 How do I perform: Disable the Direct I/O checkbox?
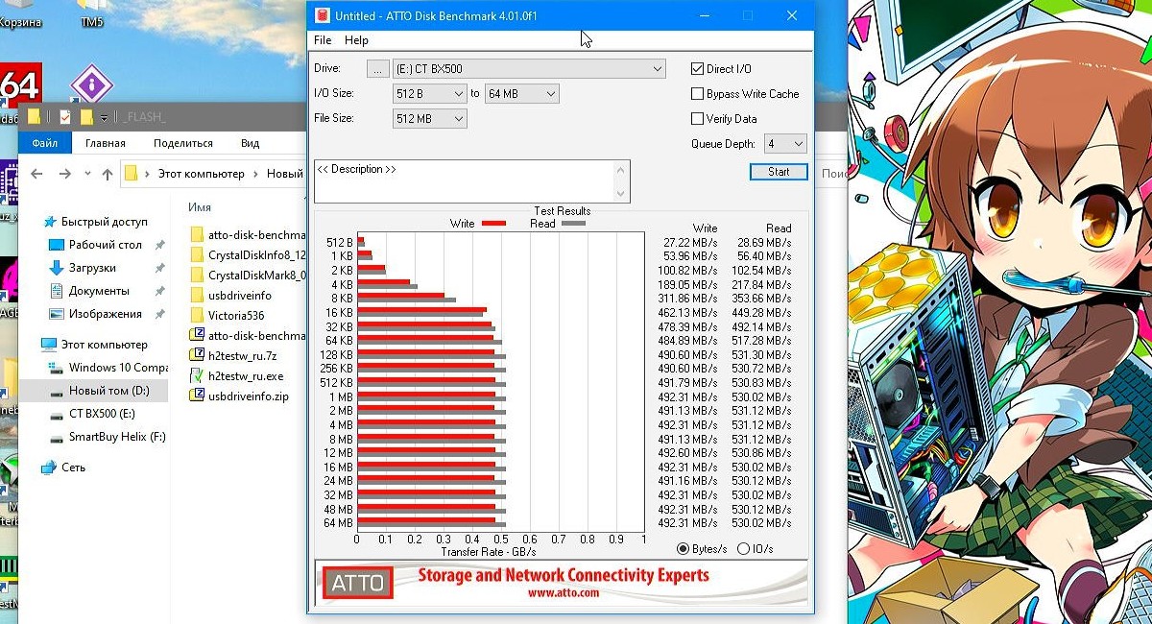pyautogui.click(x=698, y=69)
